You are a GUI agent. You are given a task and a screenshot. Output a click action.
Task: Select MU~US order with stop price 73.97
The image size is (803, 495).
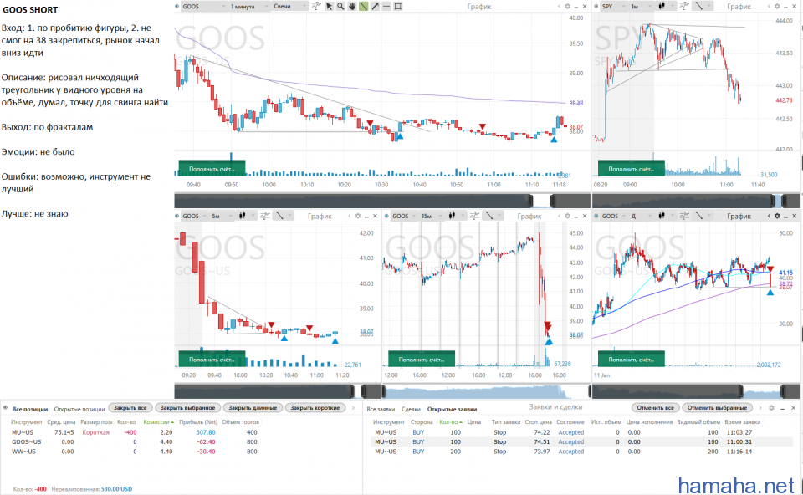(582, 452)
